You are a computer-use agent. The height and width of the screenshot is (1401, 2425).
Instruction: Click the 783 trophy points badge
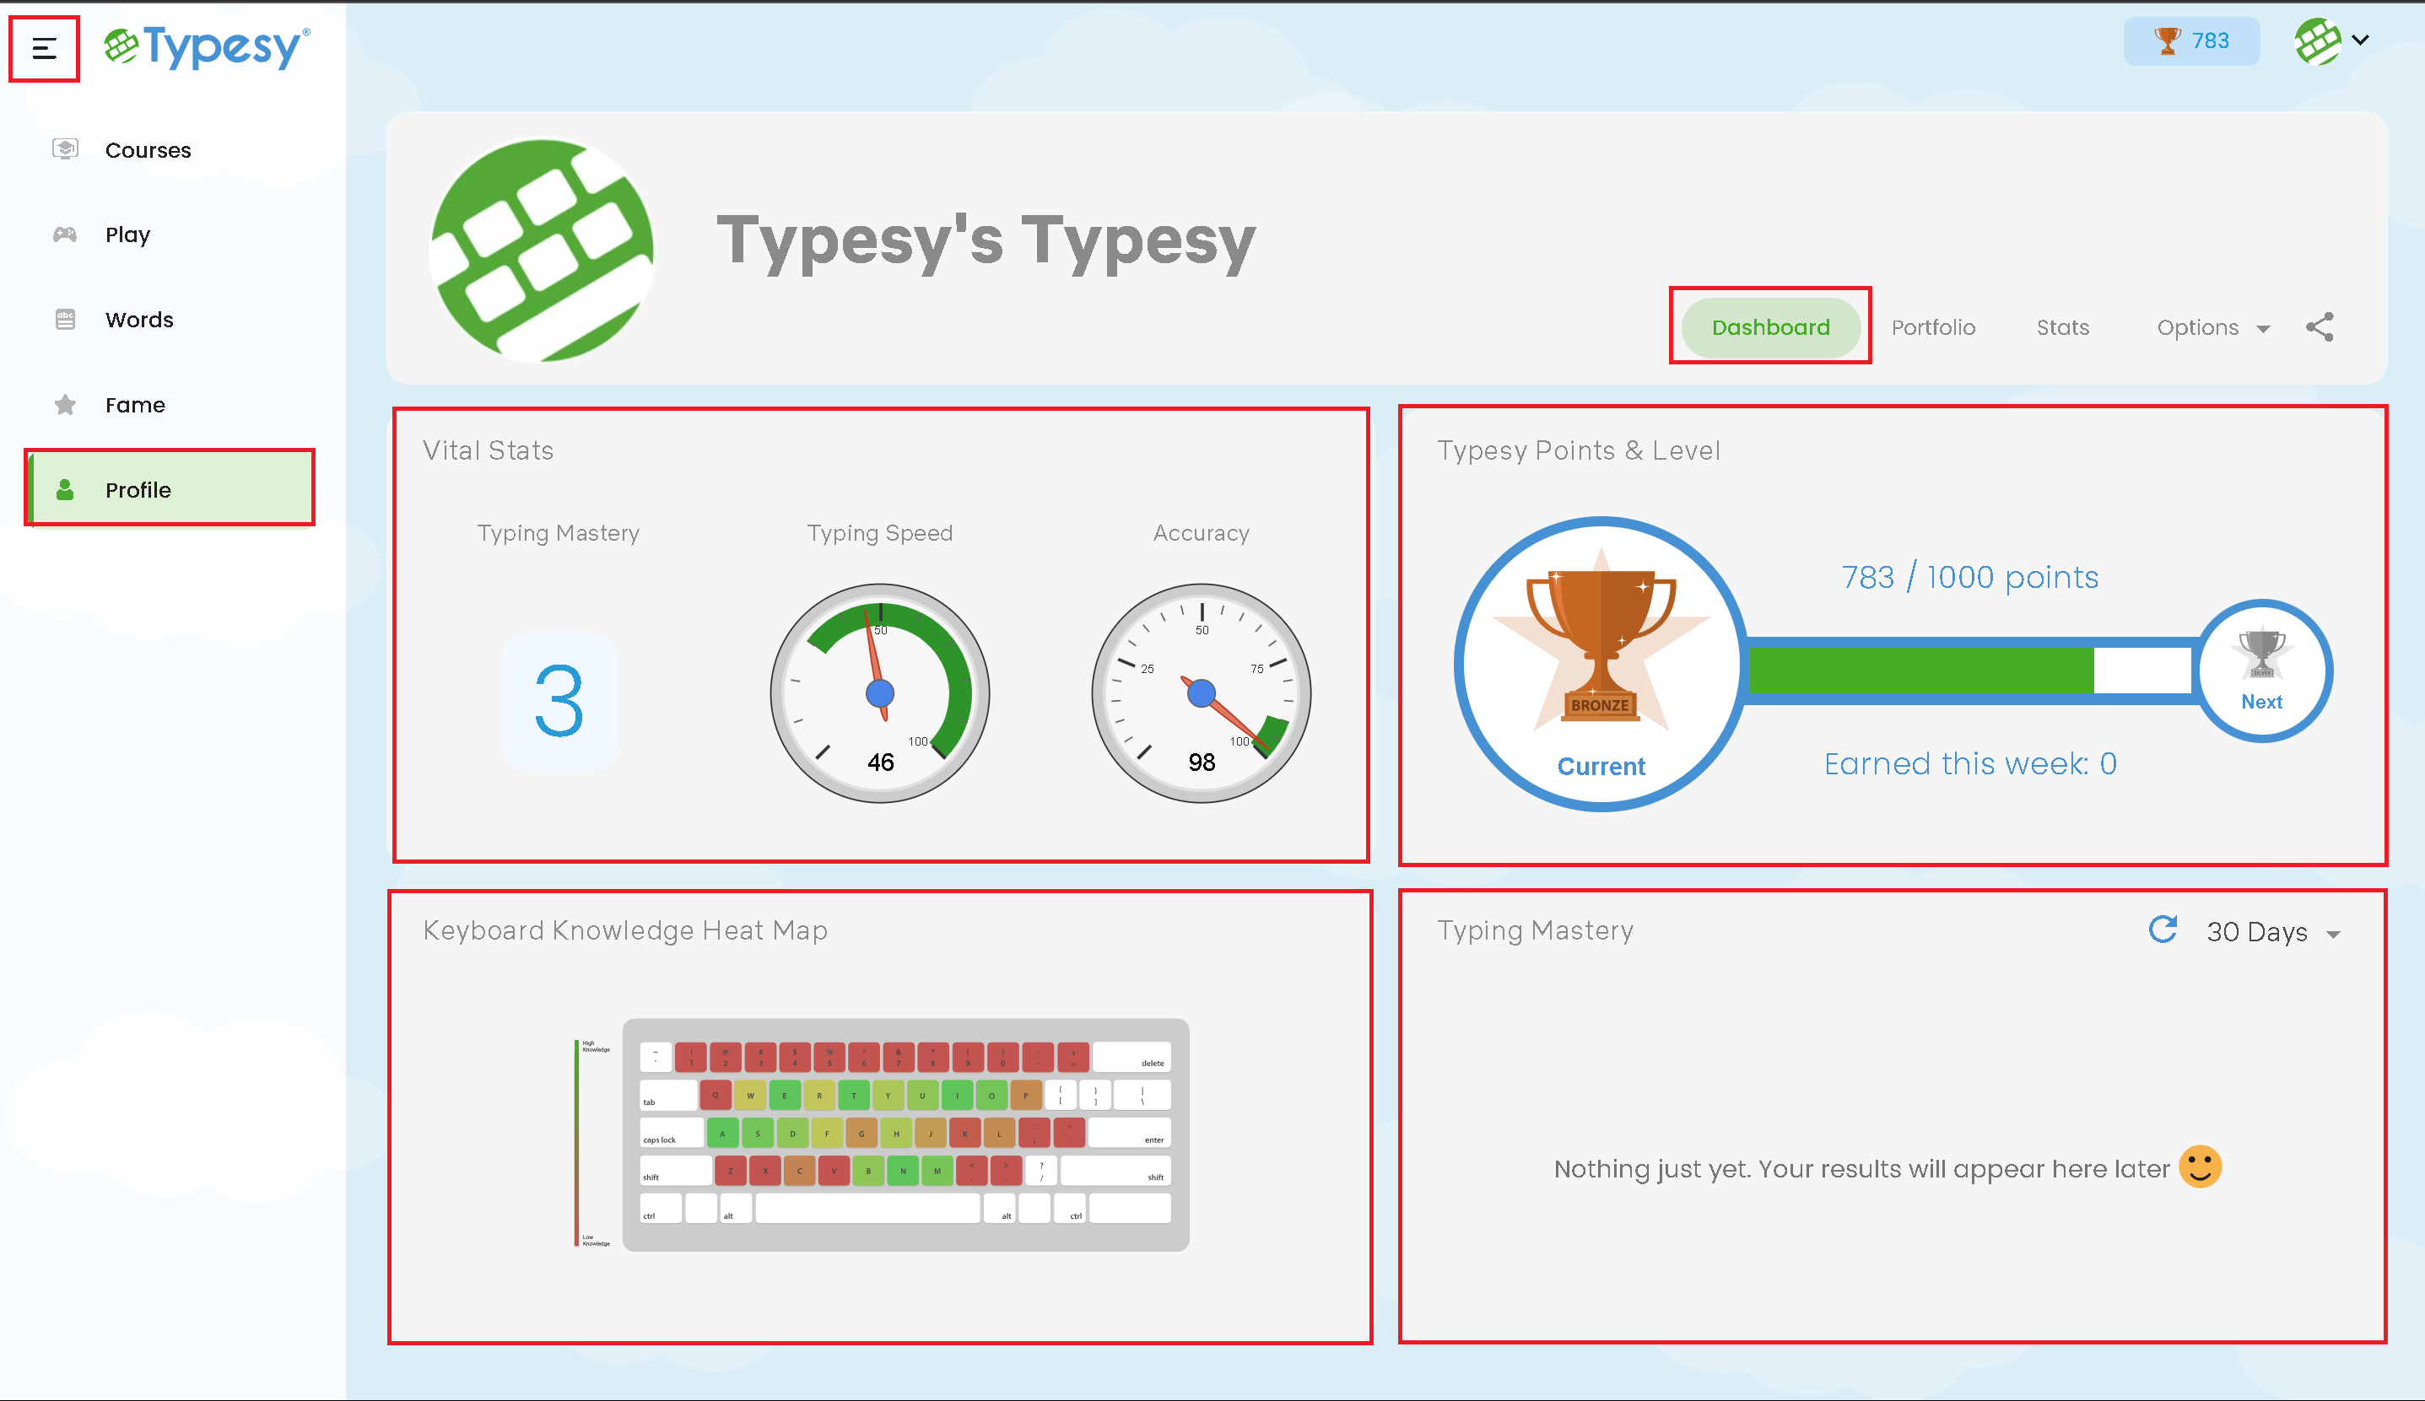(x=2191, y=40)
